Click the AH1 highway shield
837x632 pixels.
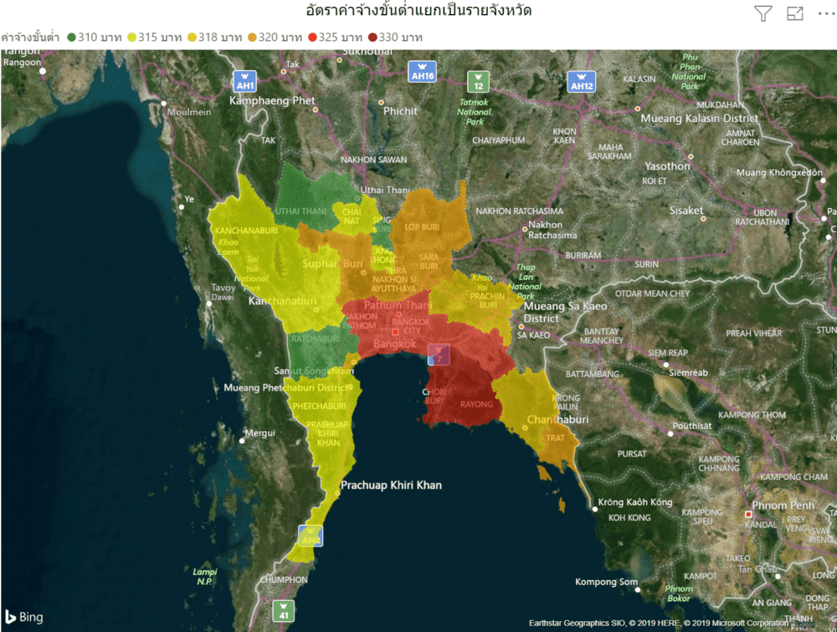tap(244, 81)
